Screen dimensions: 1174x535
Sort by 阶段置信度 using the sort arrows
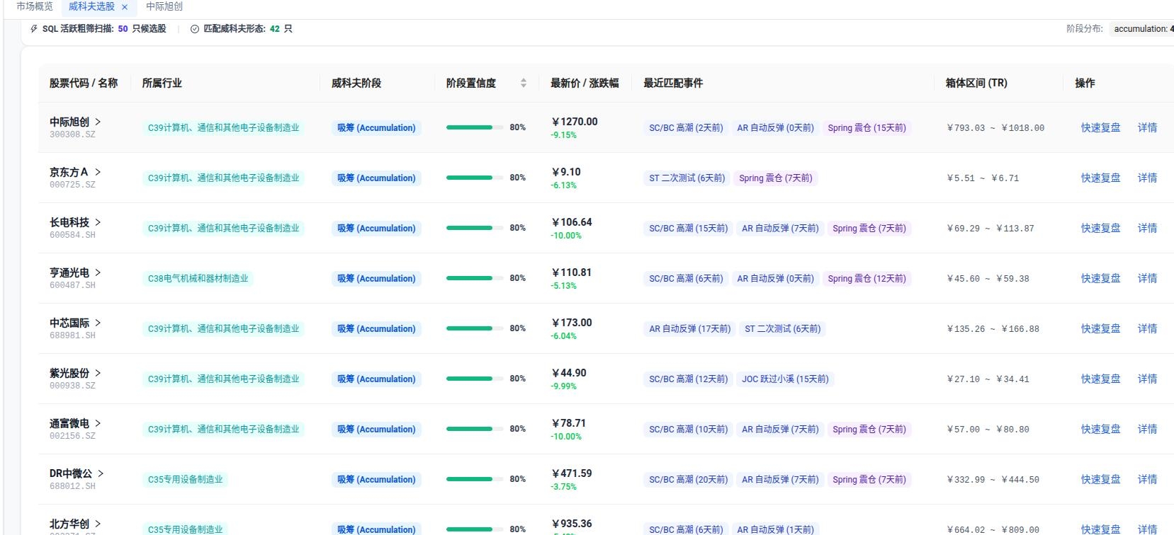tap(524, 83)
